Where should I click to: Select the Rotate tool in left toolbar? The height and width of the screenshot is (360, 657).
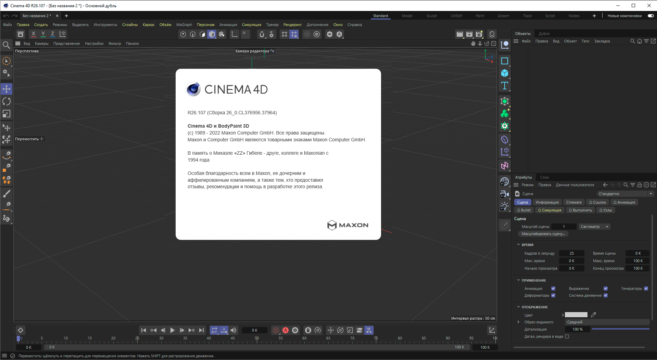[7, 101]
